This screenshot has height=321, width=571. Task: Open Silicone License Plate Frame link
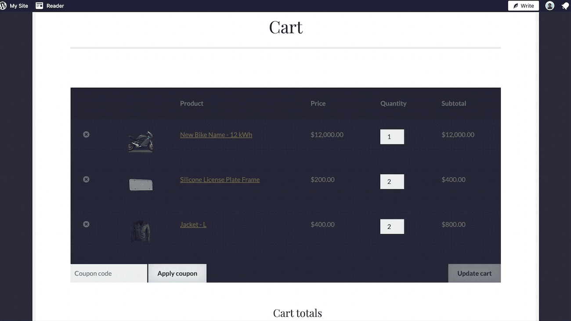(220, 180)
